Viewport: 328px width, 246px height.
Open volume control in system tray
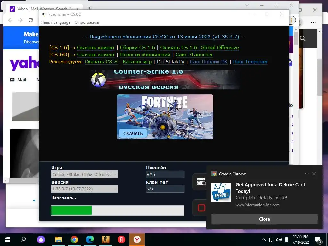279,240
